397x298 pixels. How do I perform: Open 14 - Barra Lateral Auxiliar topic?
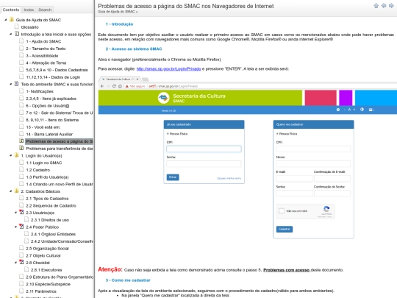pos(49,135)
